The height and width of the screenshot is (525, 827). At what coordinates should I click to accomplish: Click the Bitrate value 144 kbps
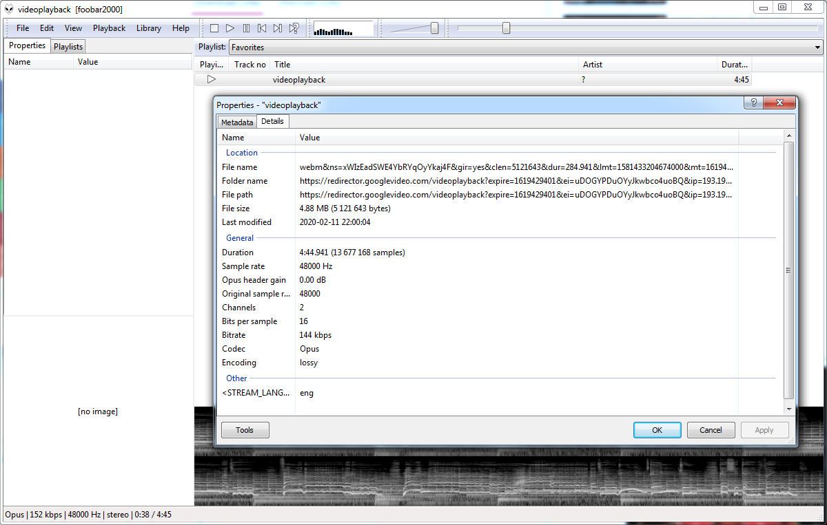tap(316, 335)
